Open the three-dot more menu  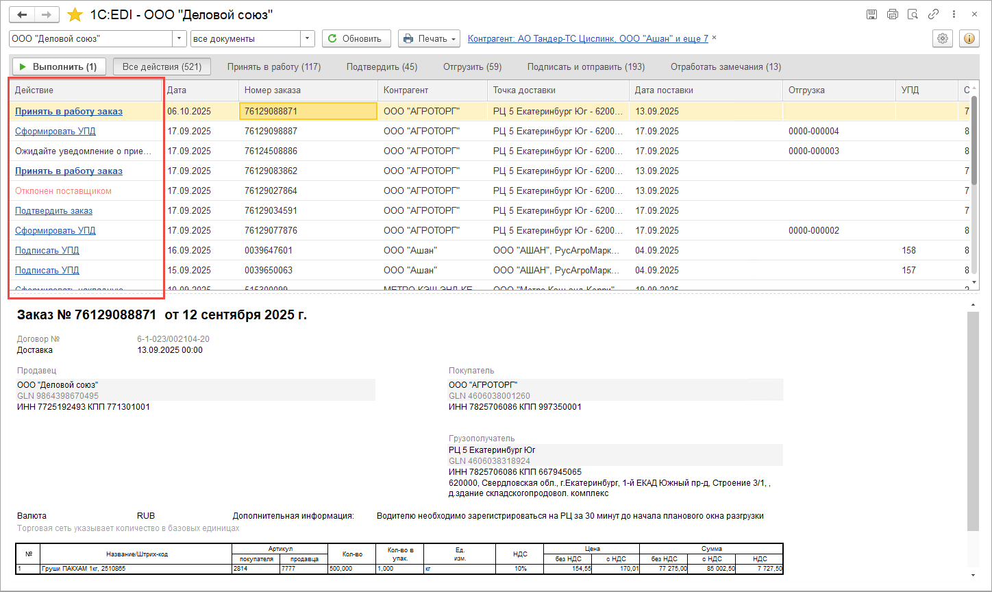[x=954, y=14]
